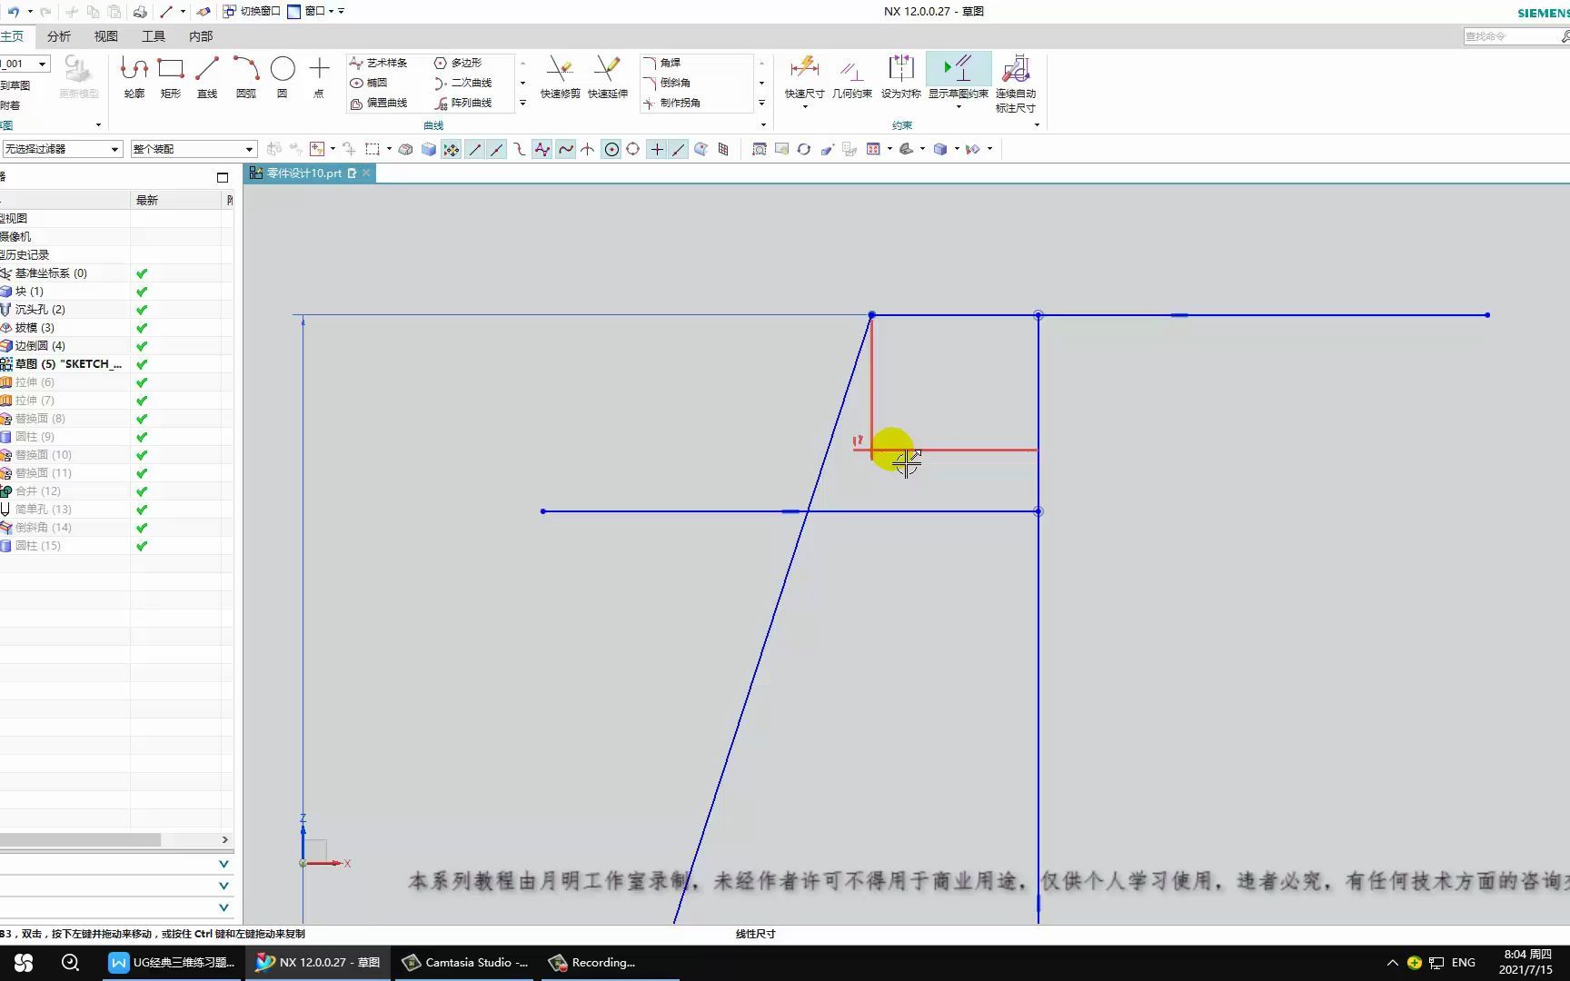The width and height of the screenshot is (1570, 981).
Task: Activate 快速修剪 quick trim
Action: (560, 78)
